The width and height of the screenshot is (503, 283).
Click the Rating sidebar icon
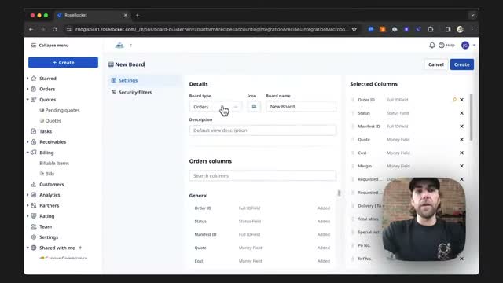click(34, 216)
